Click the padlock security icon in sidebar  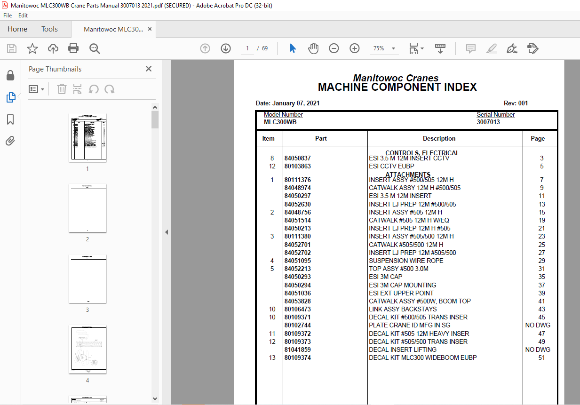click(10, 75)
